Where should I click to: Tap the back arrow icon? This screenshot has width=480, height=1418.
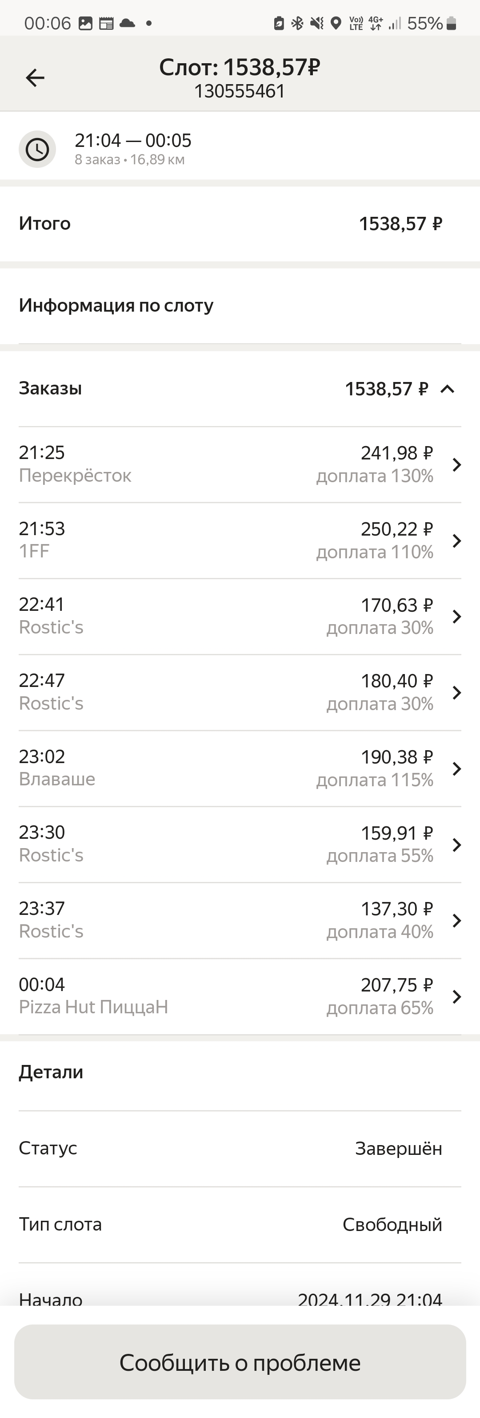pos(35,77)
